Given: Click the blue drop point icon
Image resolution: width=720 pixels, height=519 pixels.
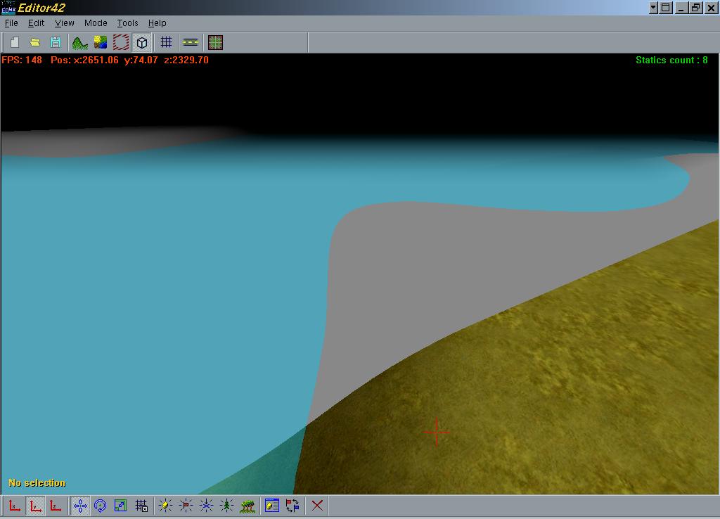Looking at the screenshot, I should [x=206, y=506].
